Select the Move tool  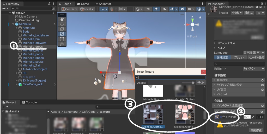point(62,24)
